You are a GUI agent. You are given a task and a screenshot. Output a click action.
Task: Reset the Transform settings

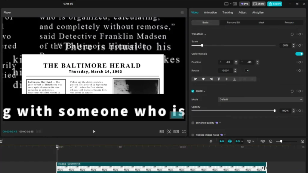pos(292,34)
